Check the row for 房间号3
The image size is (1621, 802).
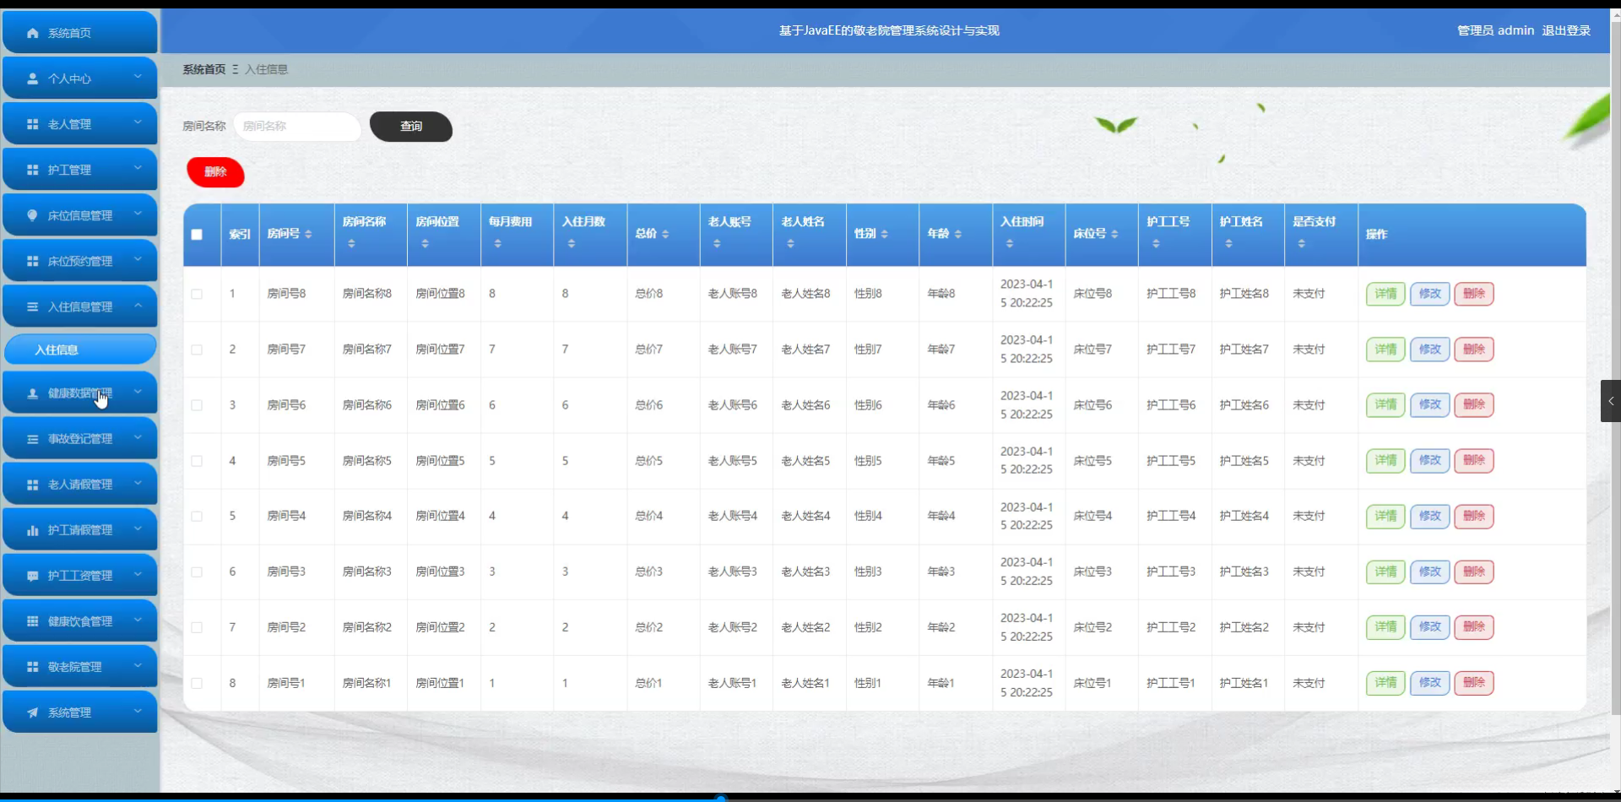[197, 572]
